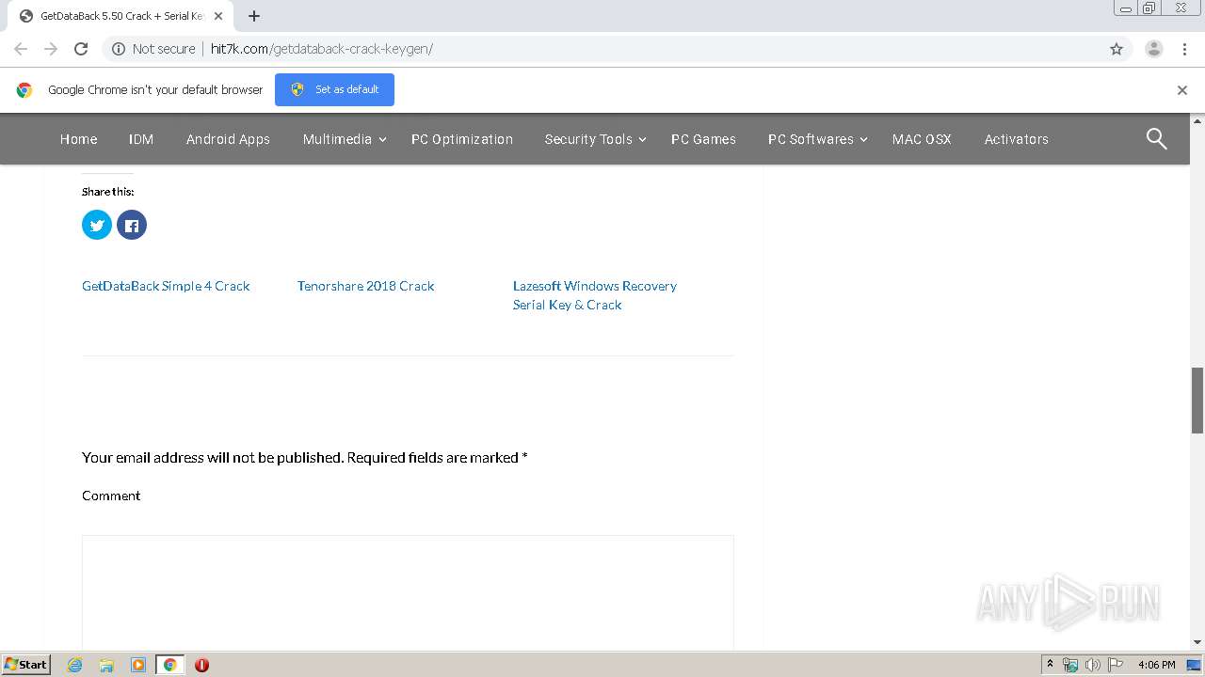Show hidden system tray icons

coord(1050,665)
